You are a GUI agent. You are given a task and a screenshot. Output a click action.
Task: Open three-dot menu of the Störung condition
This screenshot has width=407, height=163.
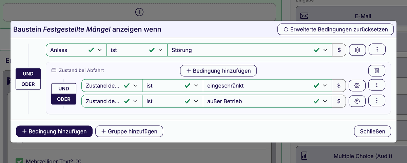tap(377, 49)
